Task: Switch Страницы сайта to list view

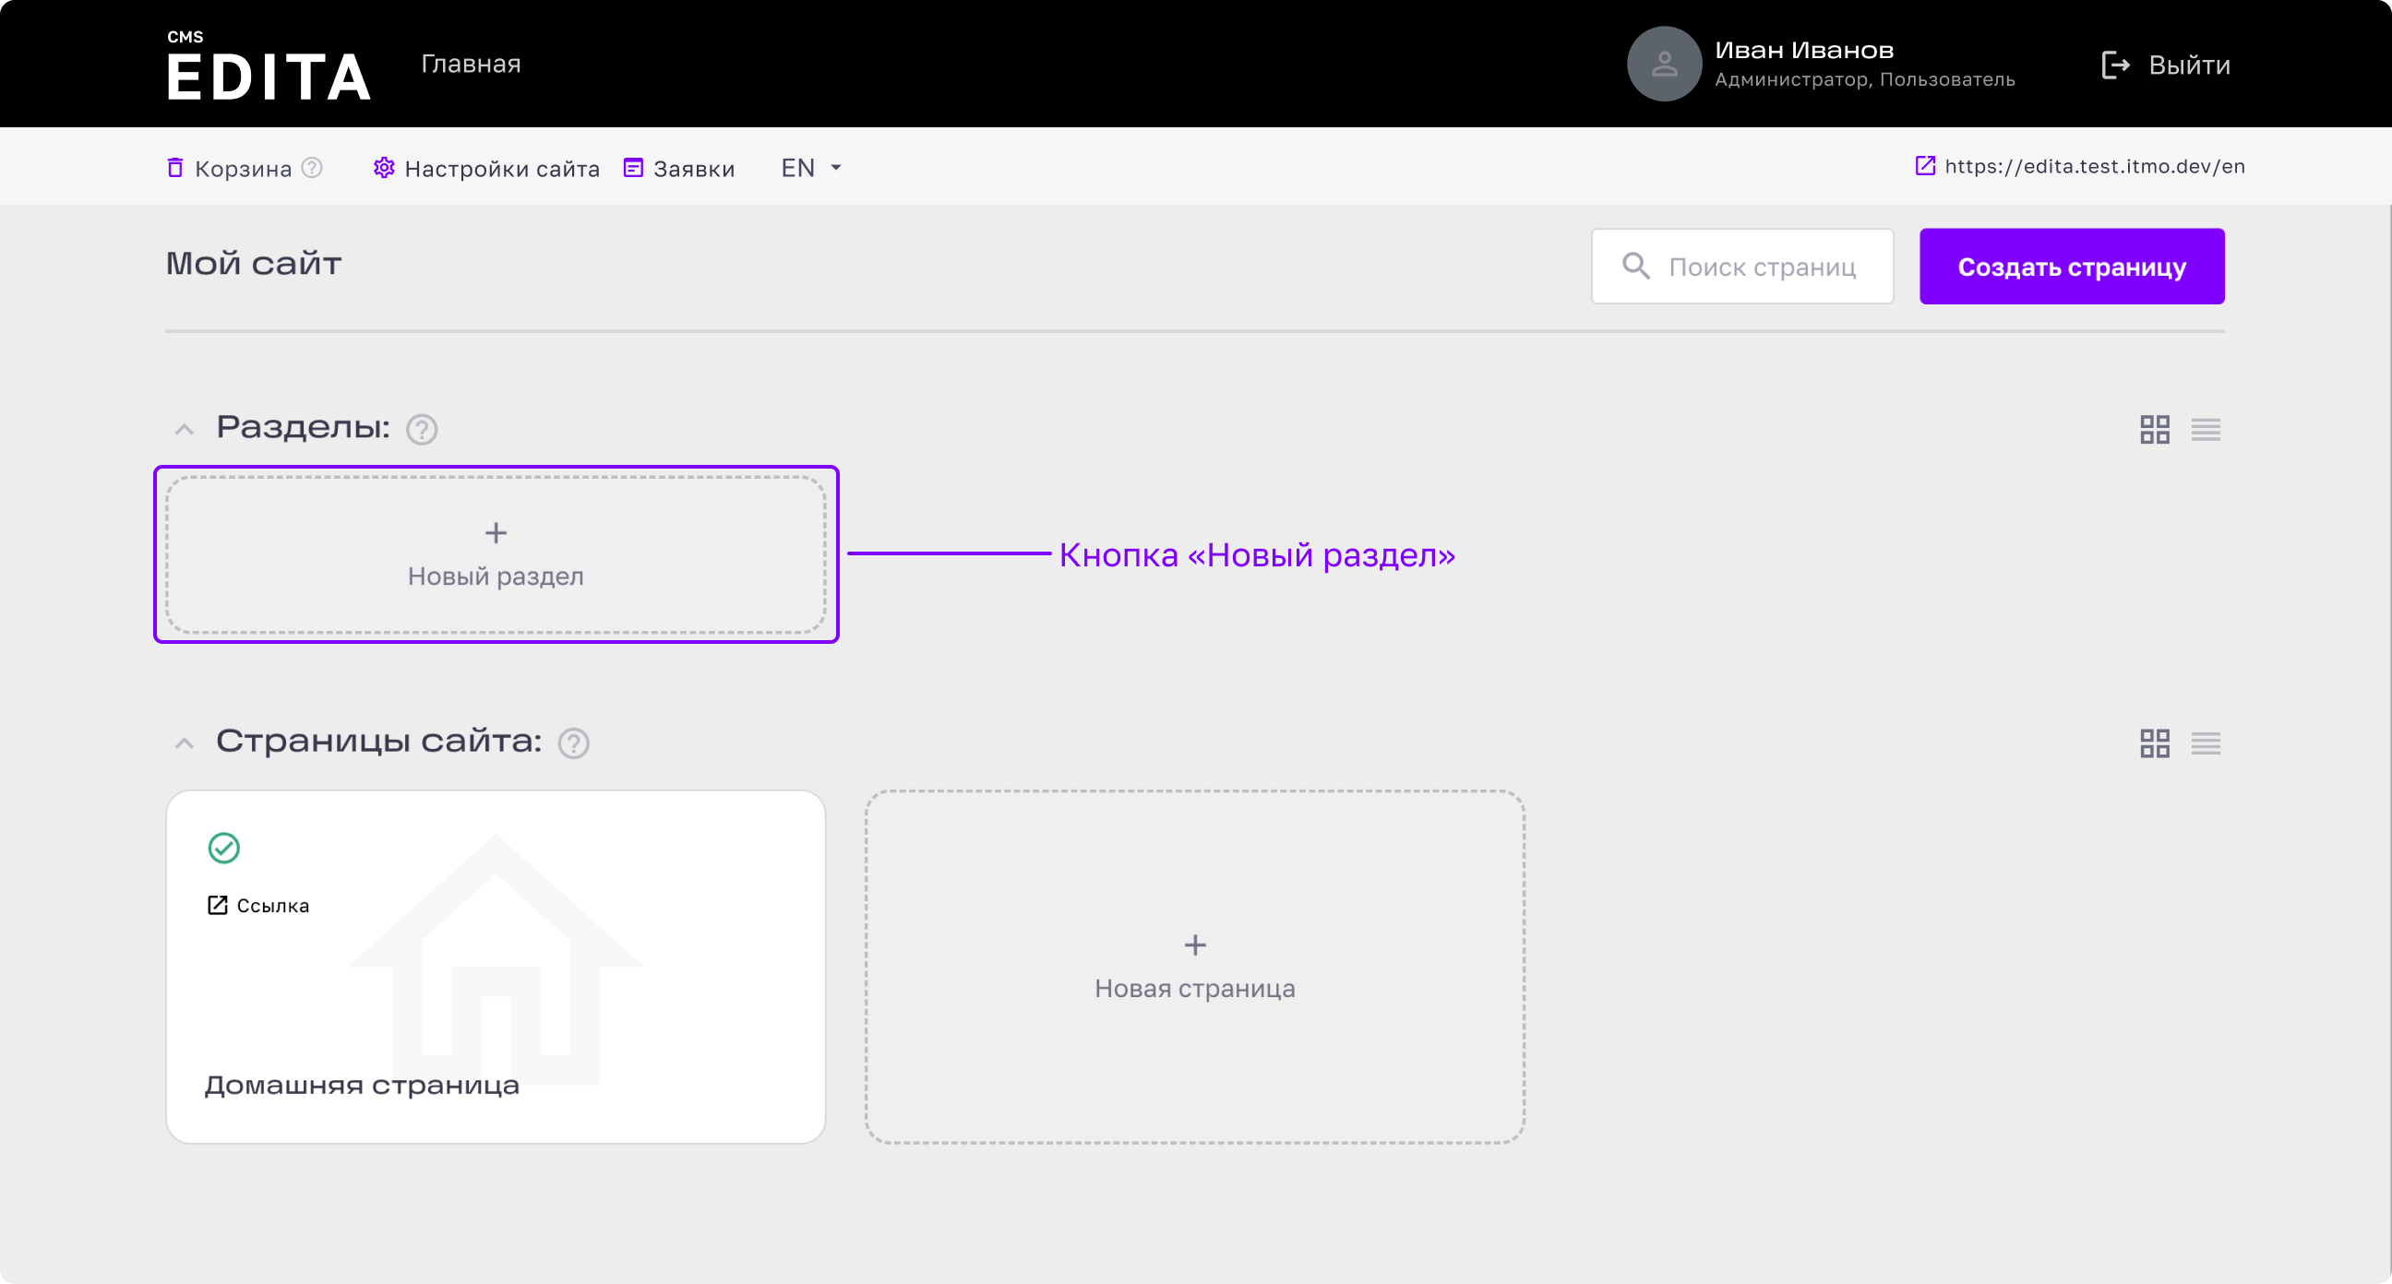Action: [x=2206, y=743]
